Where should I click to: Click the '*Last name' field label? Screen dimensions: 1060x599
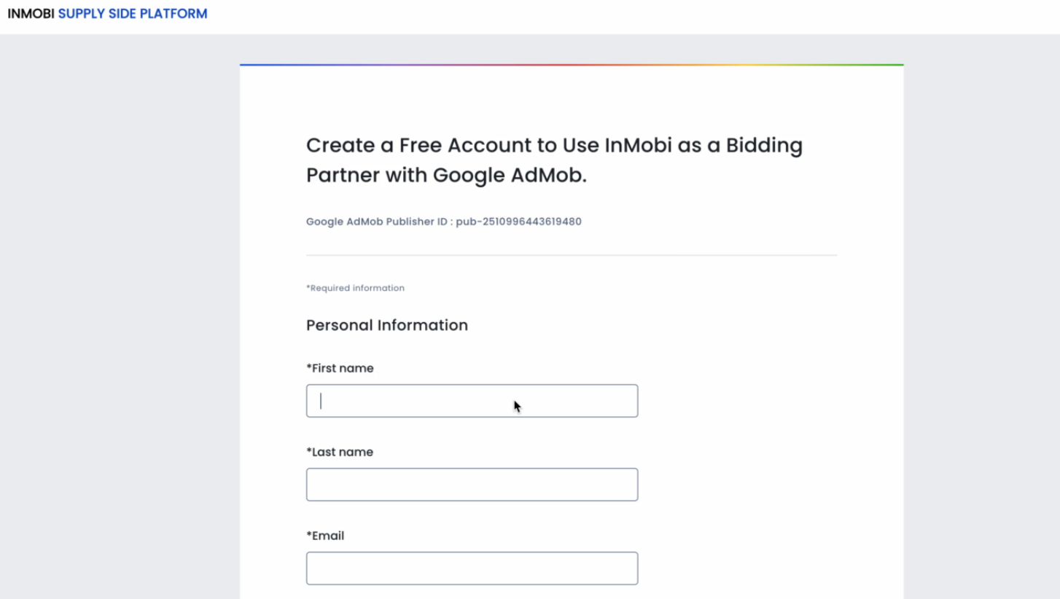[340, 452]
